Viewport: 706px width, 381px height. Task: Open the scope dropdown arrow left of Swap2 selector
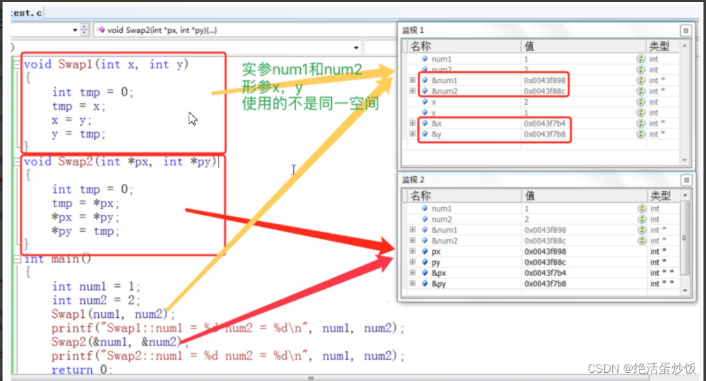point(75,30)
